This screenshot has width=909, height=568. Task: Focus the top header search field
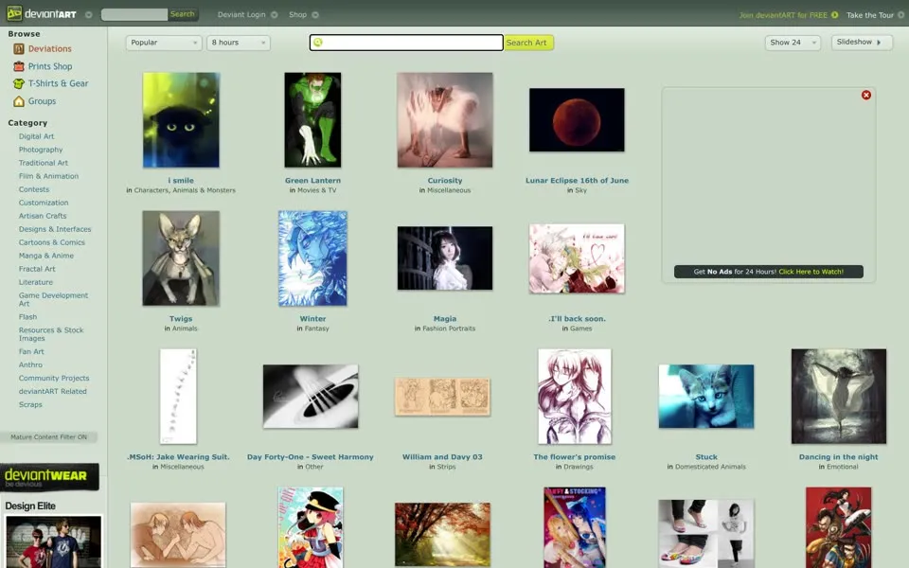tap(134, 14)
